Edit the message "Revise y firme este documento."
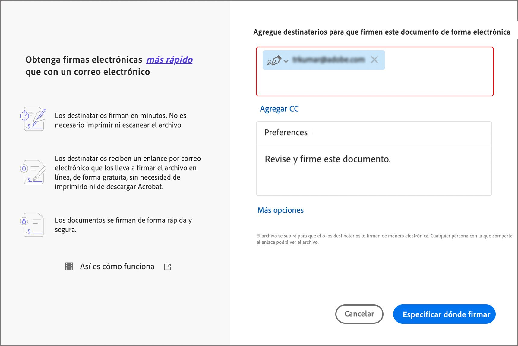 click(x=327, y=159)
